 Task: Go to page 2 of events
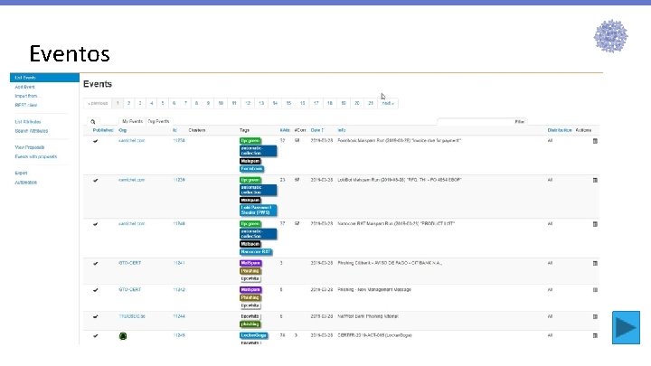point(128,103)
